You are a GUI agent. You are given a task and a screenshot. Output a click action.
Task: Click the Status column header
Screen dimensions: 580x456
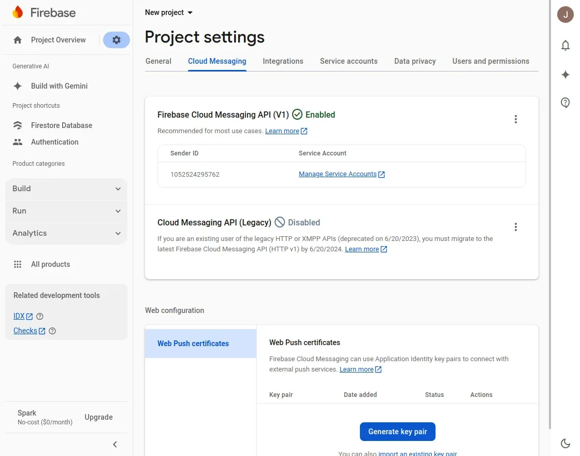click(x=434, y=394)
